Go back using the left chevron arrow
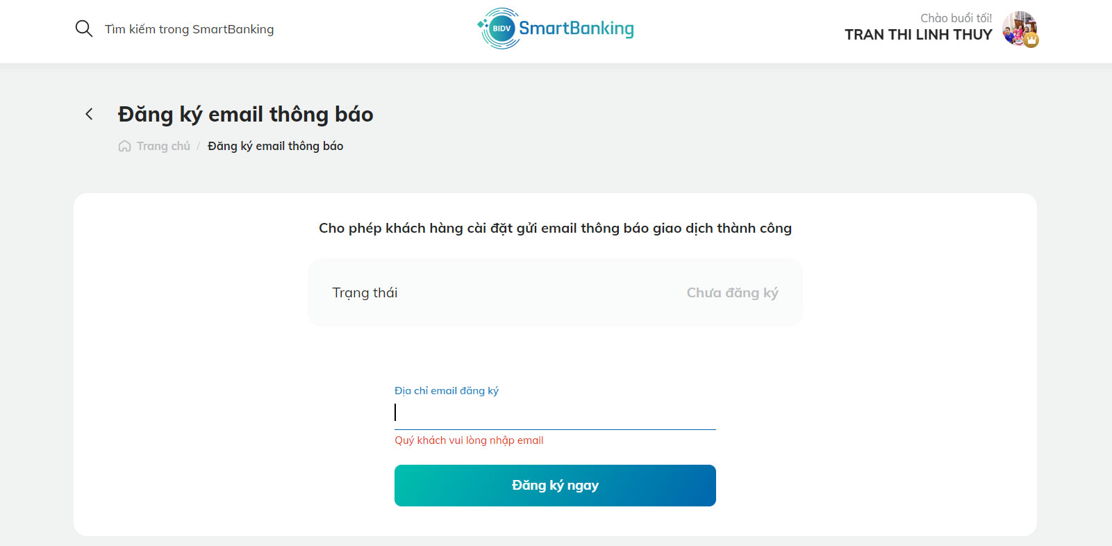 (x=89, y=114)
